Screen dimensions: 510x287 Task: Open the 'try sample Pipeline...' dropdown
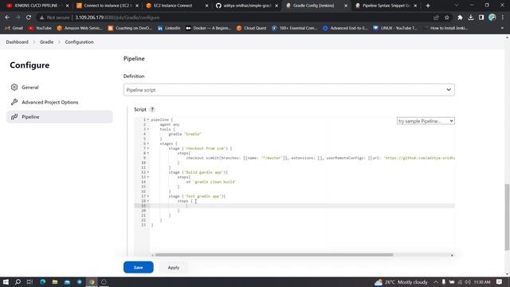(426, 121)
